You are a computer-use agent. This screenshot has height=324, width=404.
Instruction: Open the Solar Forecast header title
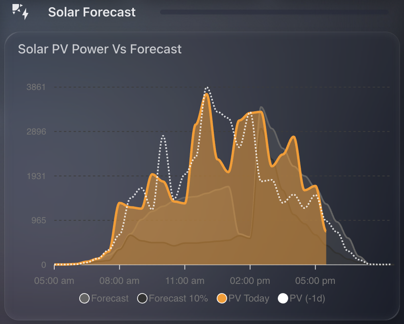(x=92, y=12)
